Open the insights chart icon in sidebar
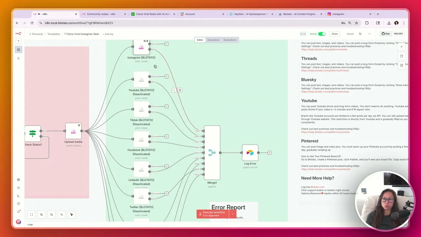 [18, 196]
